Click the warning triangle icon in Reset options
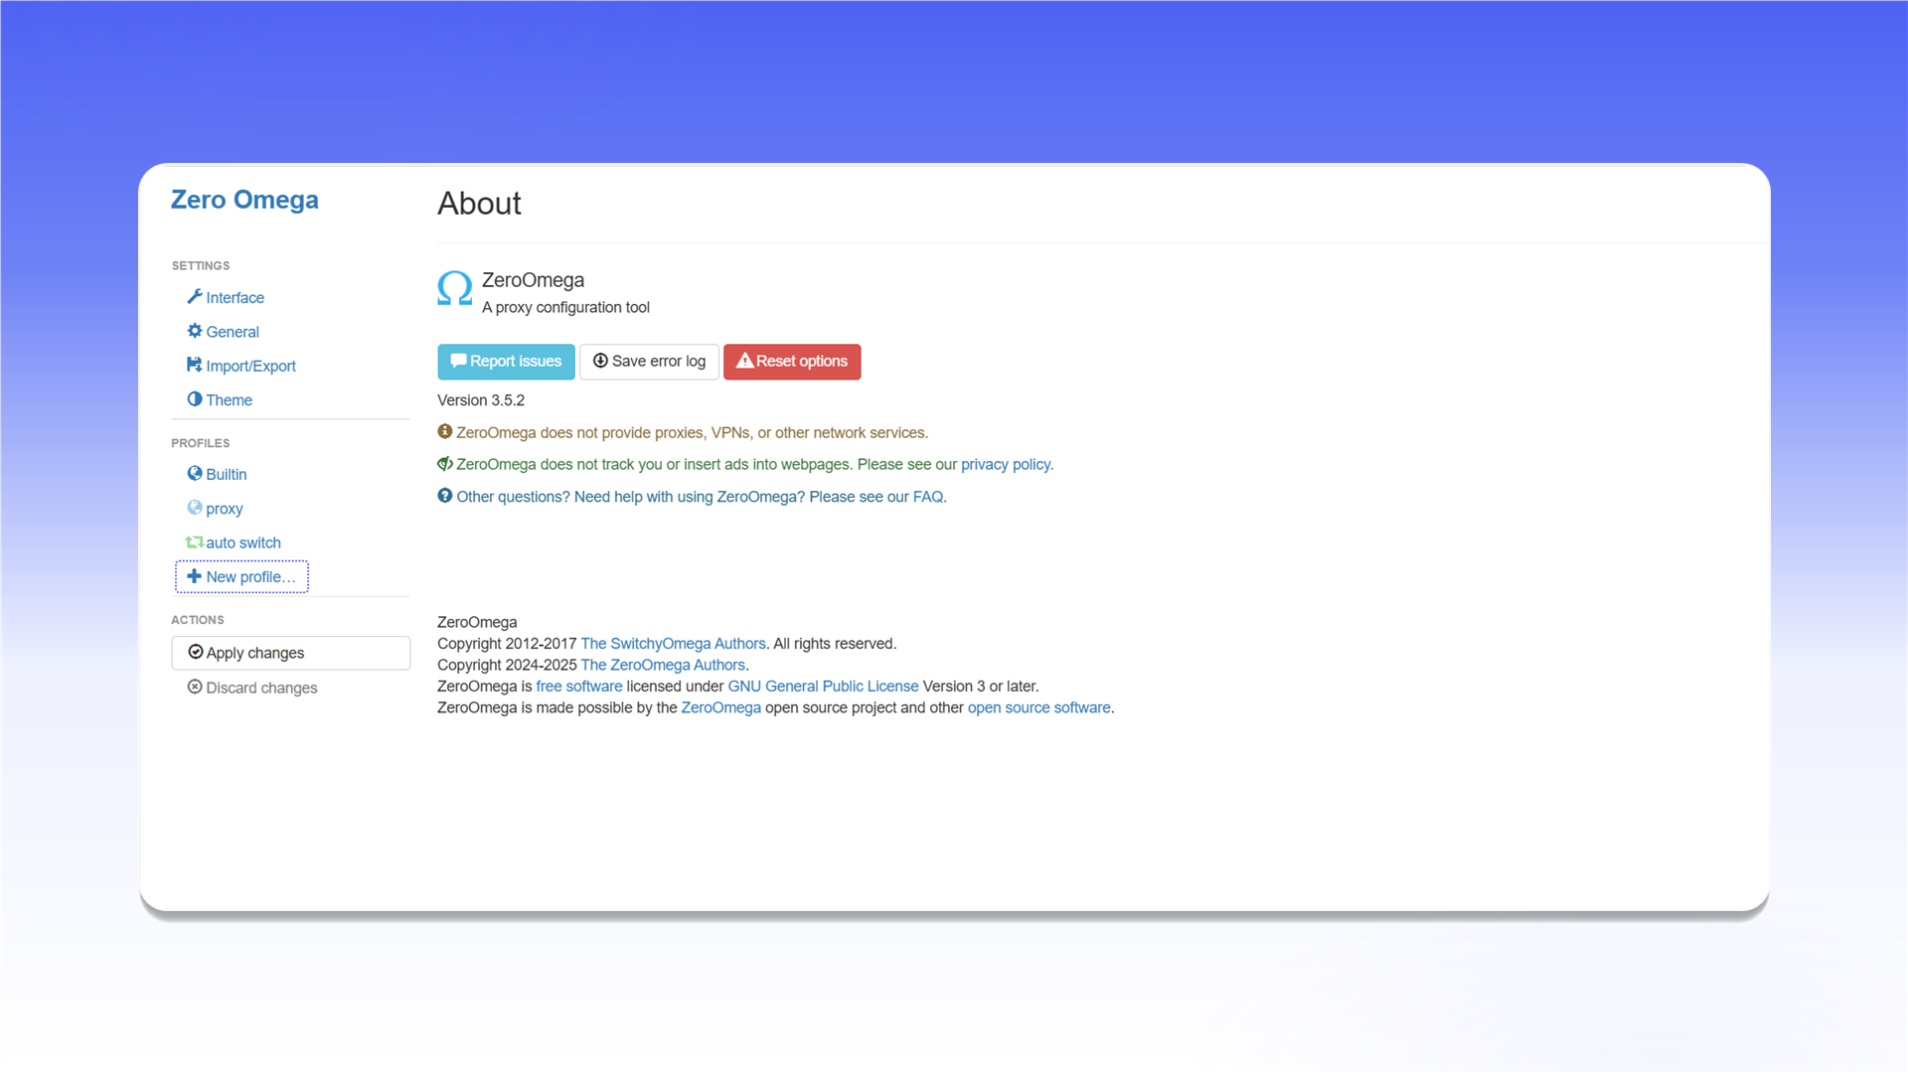This screenshot has height=1073, width=1908. 744,361
